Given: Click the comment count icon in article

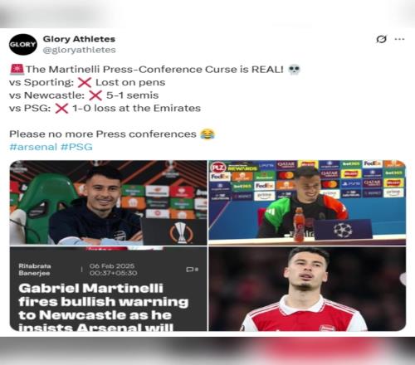Looking at the screenshot, I should (x=192, y=270).
